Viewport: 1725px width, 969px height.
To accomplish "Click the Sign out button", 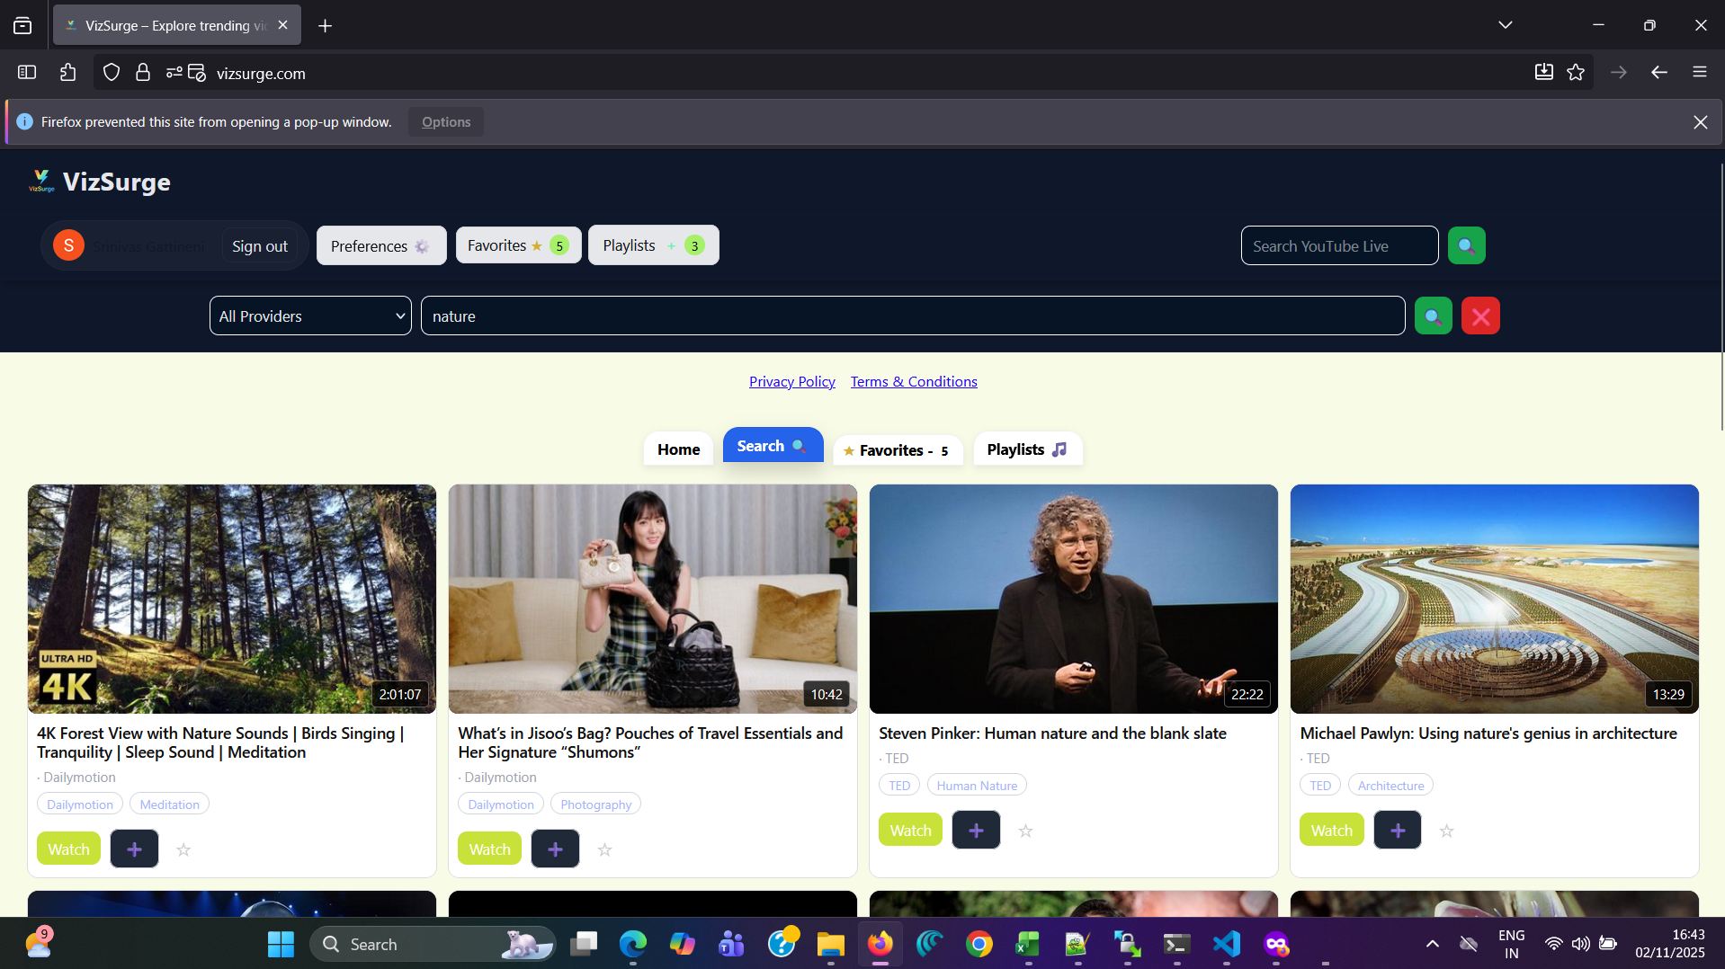I will pos(260,245).
